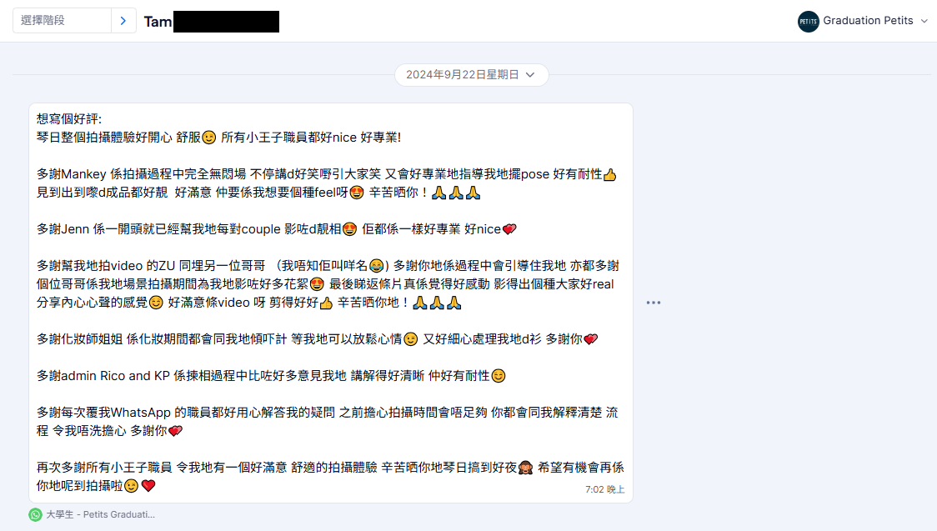Click the 2024年9月22日星期日 date pill

[x=471, y=75]
